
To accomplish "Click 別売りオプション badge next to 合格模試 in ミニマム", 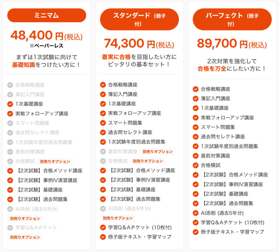I will pos(55,162).
